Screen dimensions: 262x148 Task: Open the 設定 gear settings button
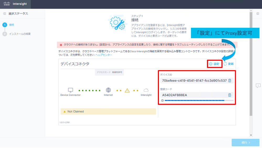point(214,64)
